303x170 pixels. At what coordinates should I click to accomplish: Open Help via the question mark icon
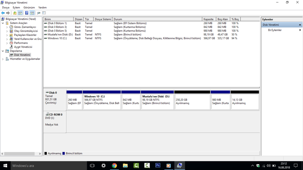tap(27, 13)
